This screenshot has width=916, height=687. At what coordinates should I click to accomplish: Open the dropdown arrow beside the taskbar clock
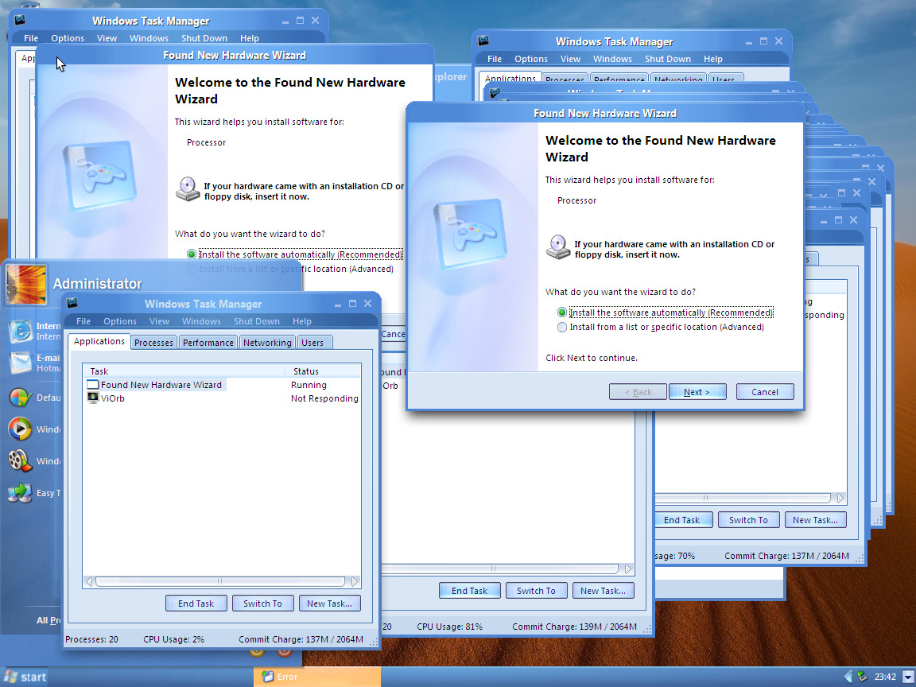pos(906,677)
